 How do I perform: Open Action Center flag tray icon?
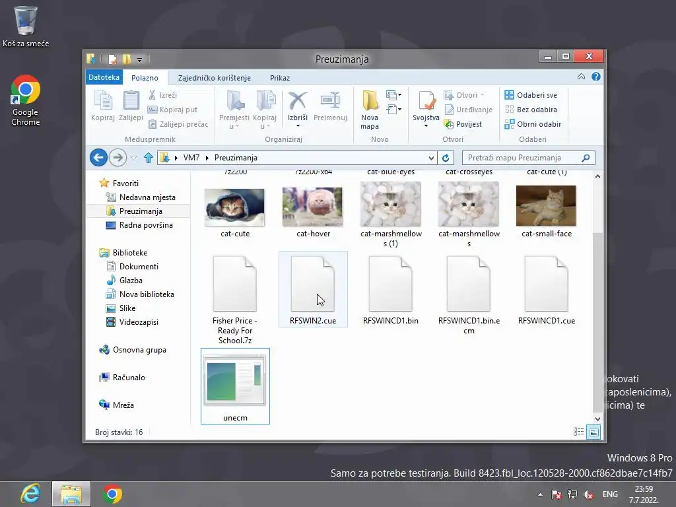tap(557, 494)
